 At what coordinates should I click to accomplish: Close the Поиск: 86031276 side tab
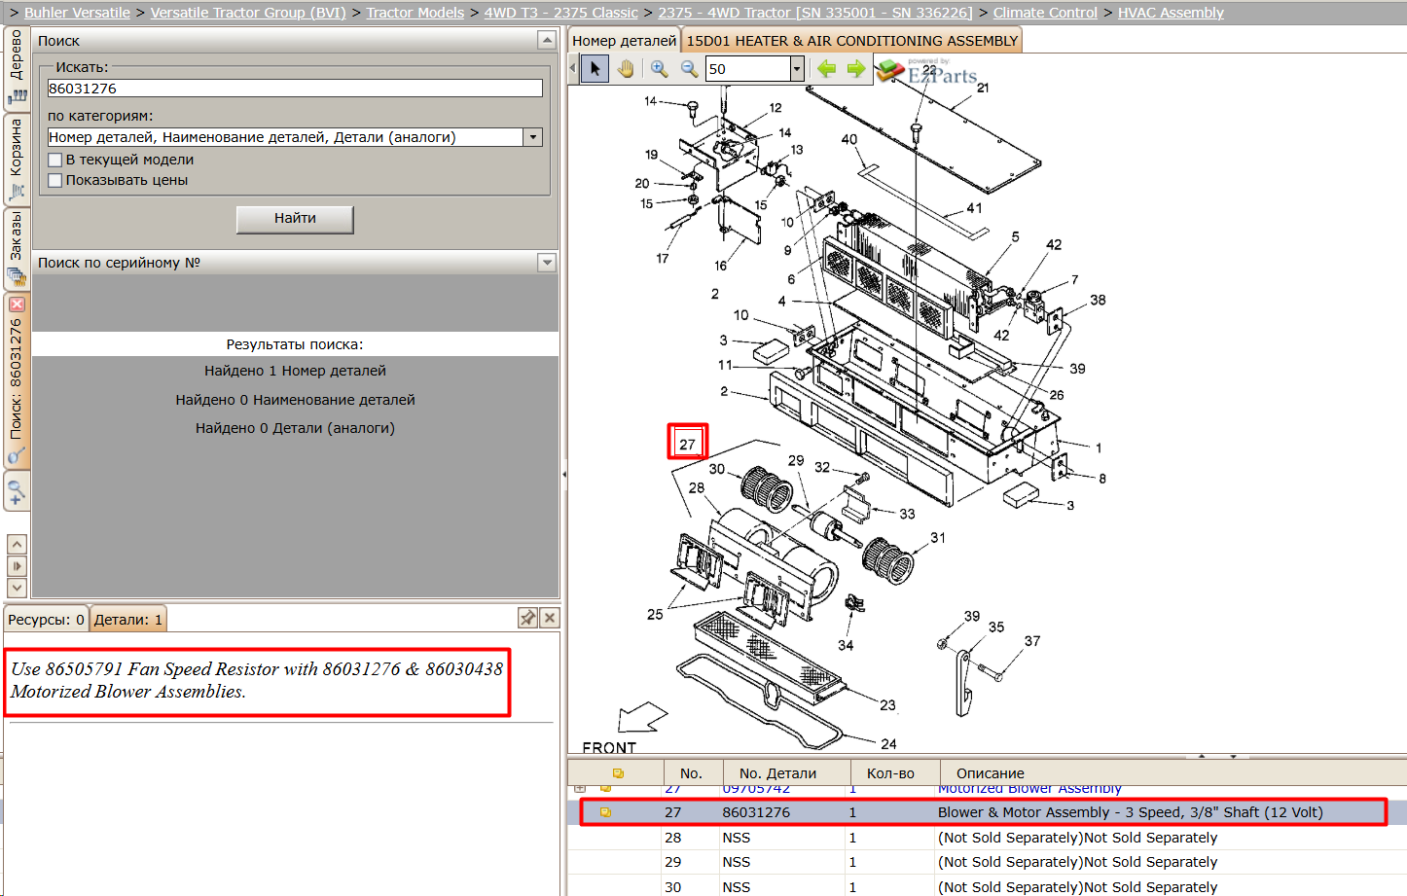click(17, 304)
